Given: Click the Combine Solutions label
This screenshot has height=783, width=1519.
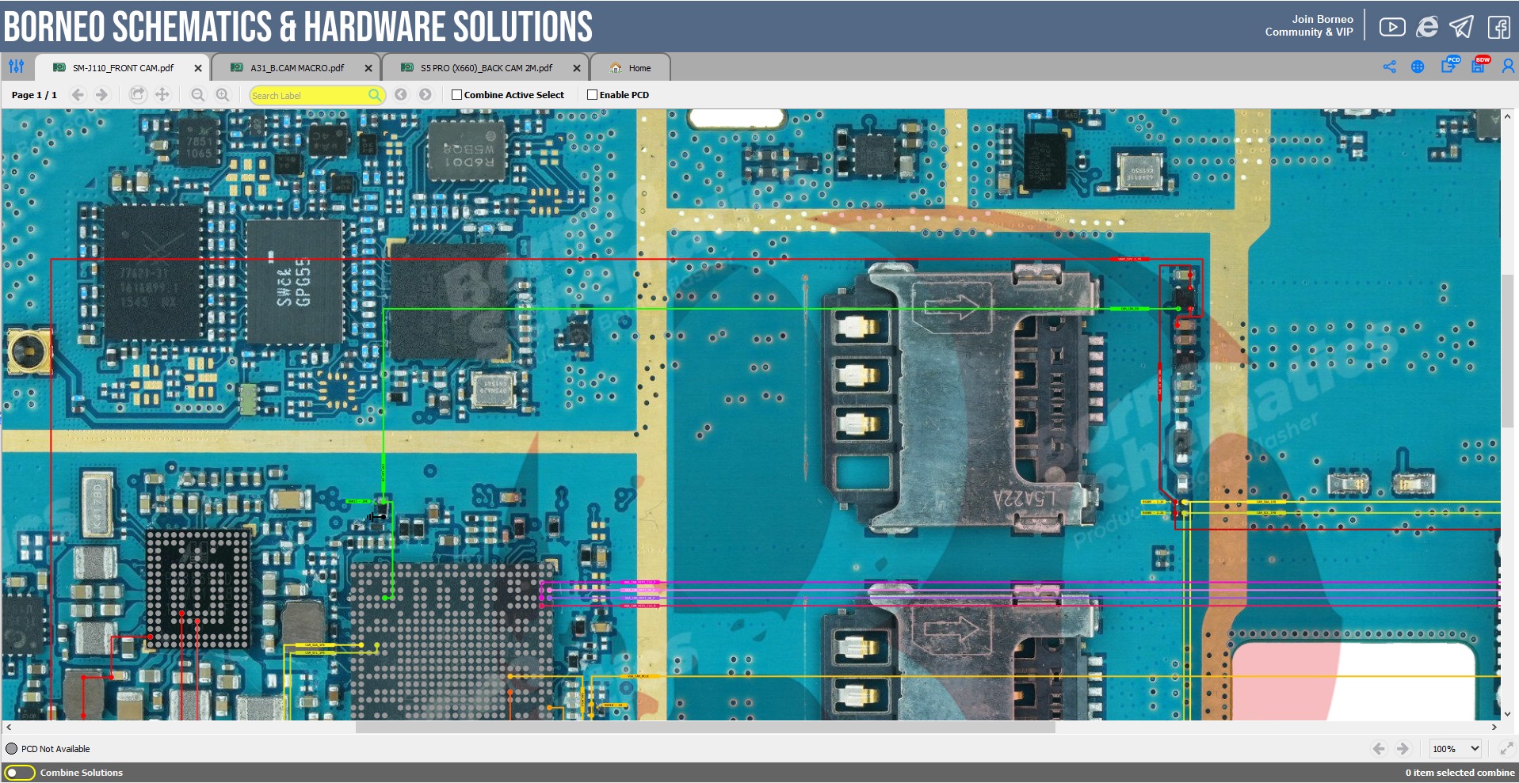Looking at the screenshot, I should 82,773.
